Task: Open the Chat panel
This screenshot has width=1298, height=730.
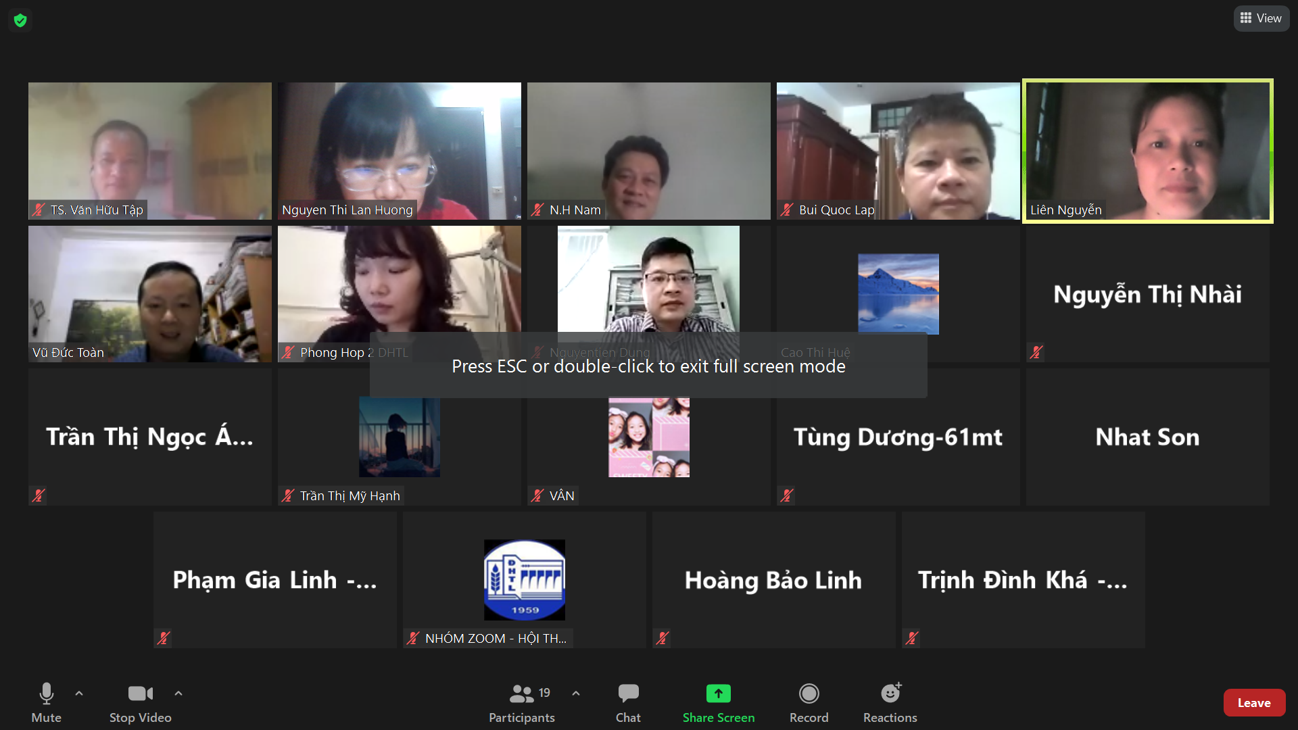Action: tap(627, 703)
